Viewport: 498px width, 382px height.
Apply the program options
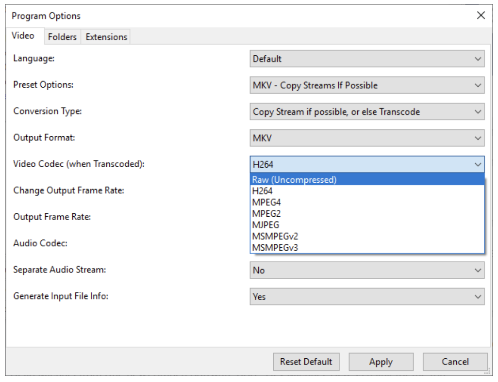[x=381, y=362]
